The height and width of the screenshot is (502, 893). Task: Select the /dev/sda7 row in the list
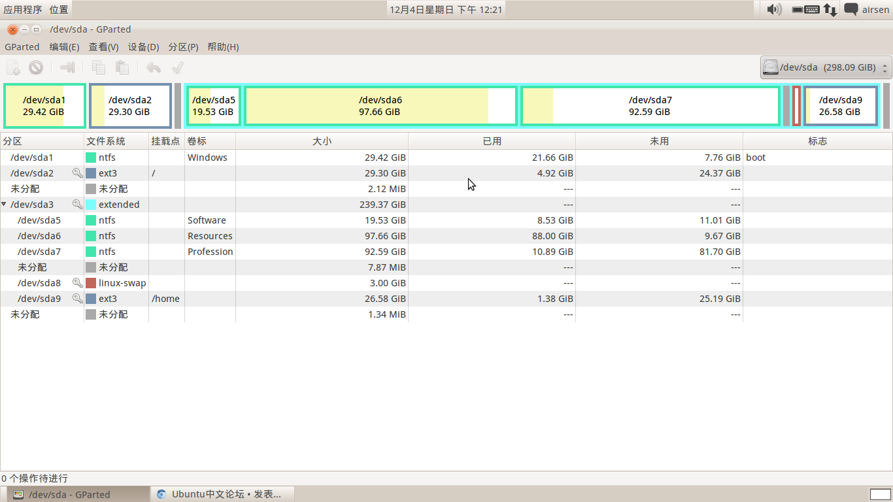(446, 252)
